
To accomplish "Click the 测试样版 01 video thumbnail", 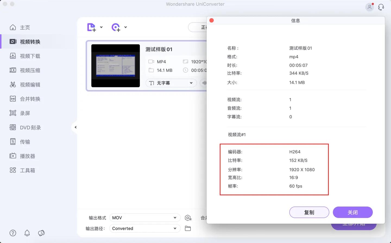I will coord(115,65).
